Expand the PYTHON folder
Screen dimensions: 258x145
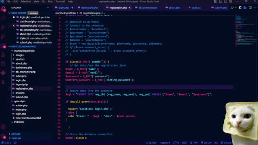point(12,122)
